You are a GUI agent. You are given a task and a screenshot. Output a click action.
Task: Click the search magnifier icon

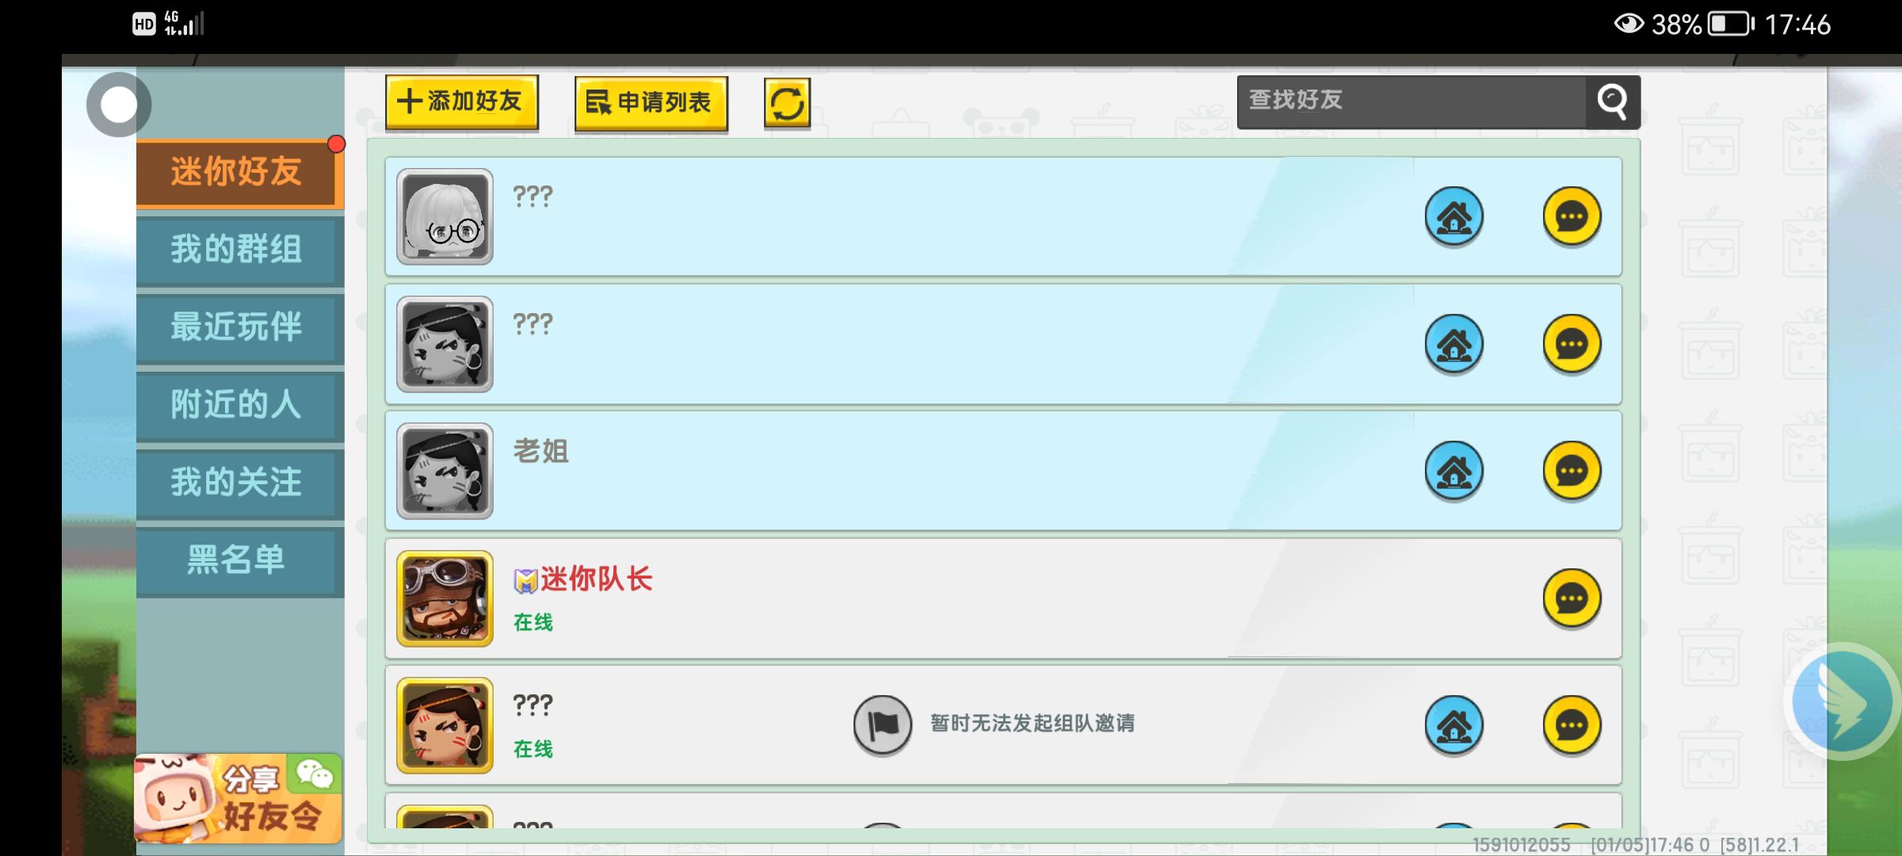(x=1612, y=102)
